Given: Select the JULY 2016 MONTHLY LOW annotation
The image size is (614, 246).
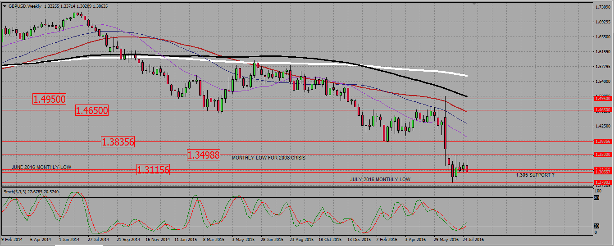Looking at the screenshot, I should tap(380, 179).
